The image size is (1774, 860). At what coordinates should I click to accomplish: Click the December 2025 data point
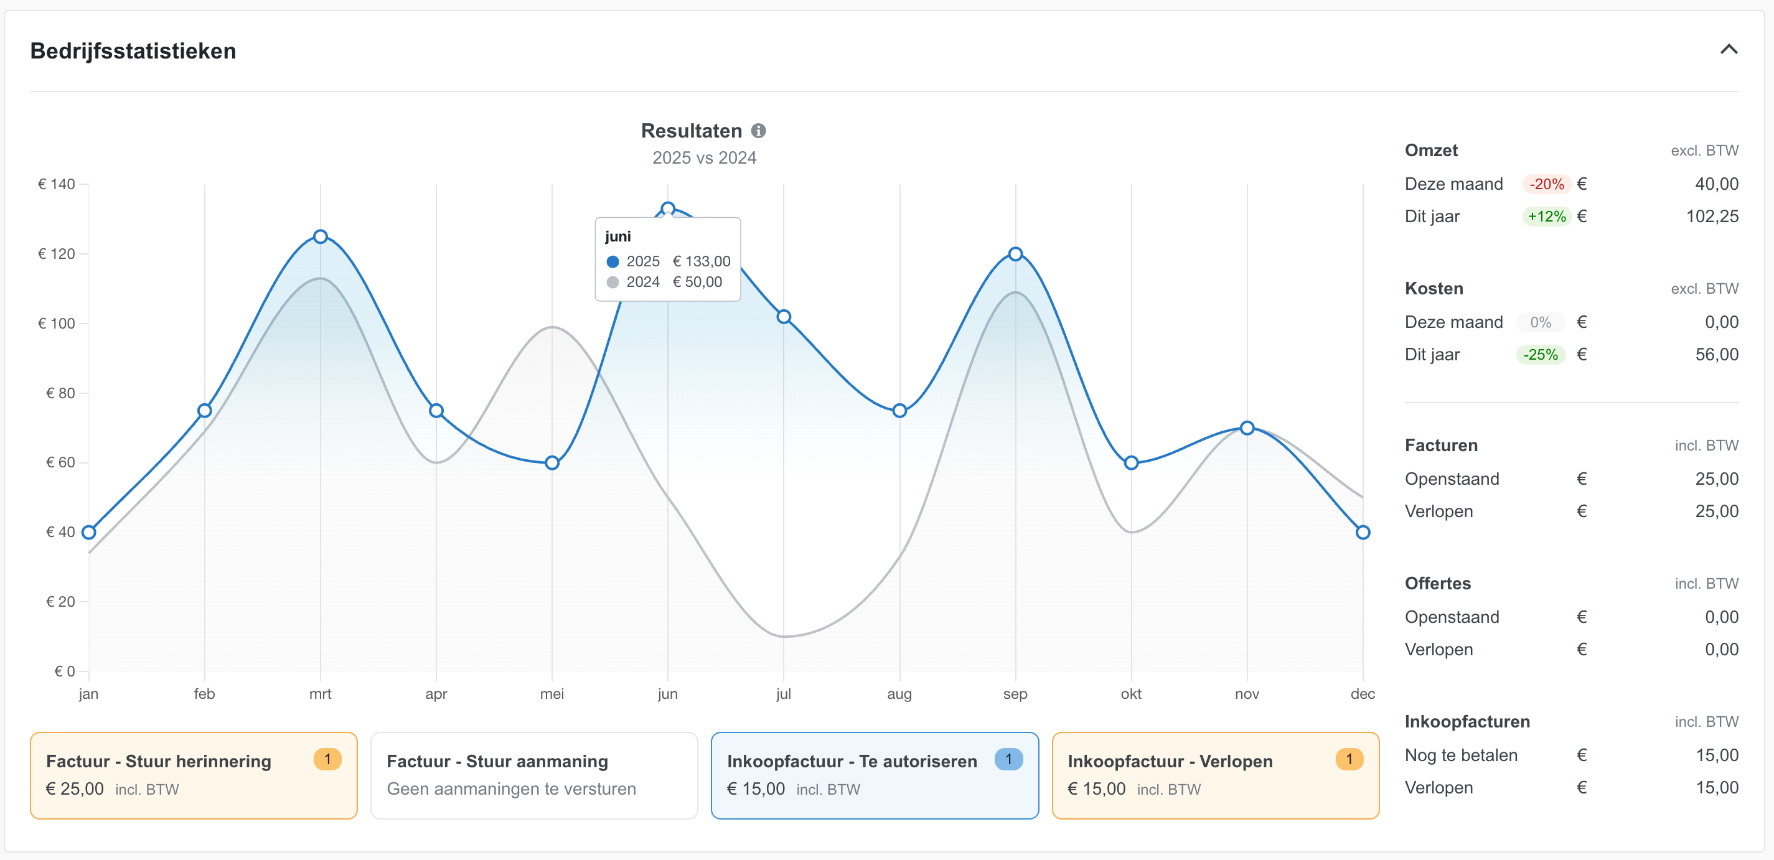click(x=1362, y=532)
